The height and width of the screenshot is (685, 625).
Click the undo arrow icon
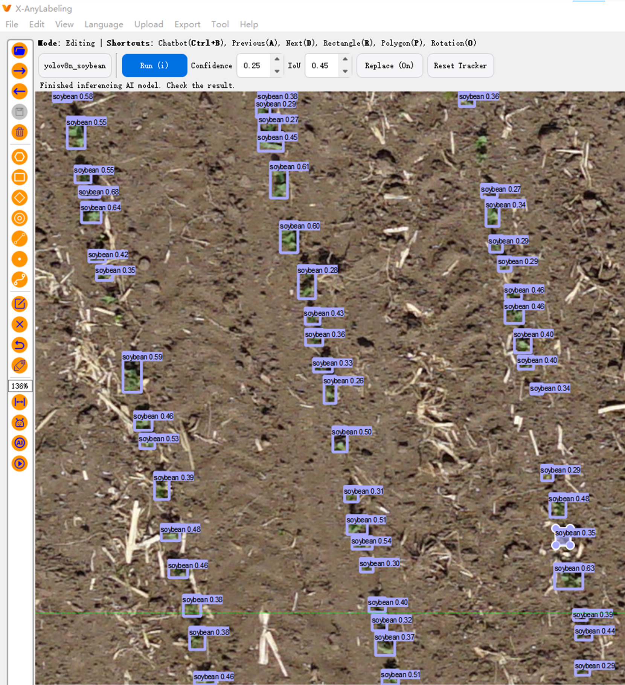20,345
